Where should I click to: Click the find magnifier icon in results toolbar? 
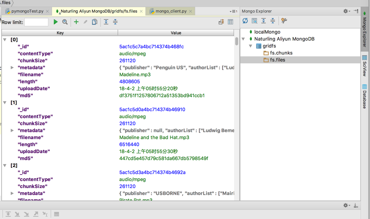coord(65,22)
